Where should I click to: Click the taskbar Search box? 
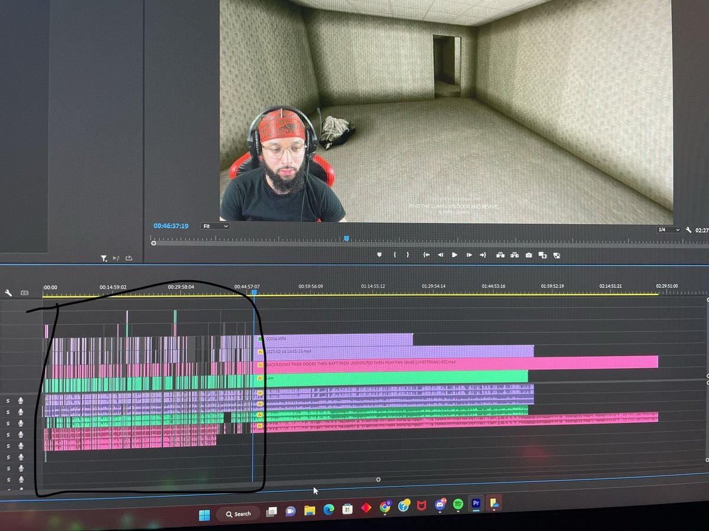coord(238,514)
